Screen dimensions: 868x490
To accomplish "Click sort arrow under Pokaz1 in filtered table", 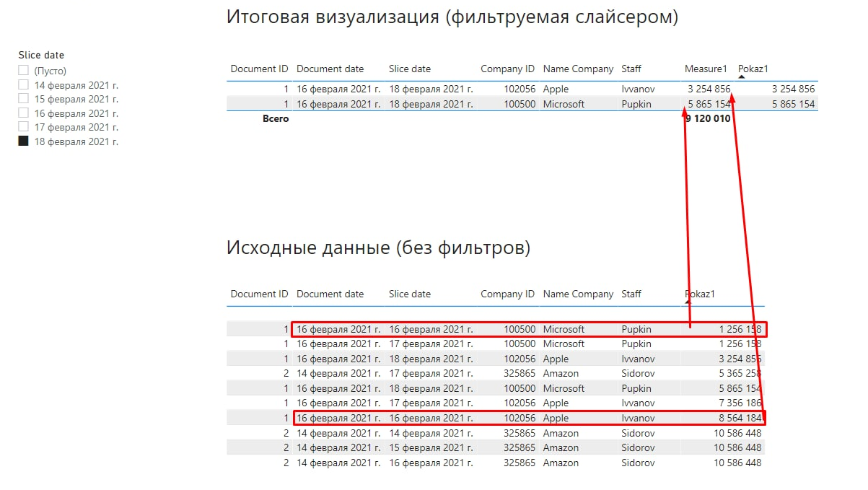I will [742, 76].
